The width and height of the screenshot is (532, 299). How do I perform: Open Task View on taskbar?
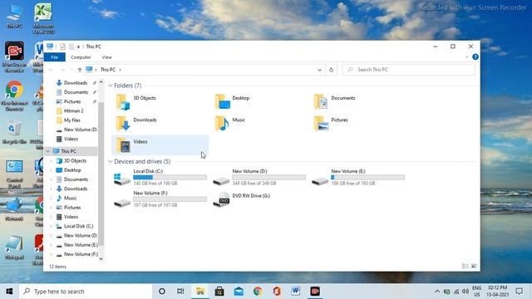[x=180, y=292]
